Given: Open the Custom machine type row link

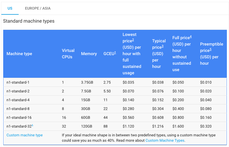Looking at the screenshot, I should (x=24, y=135).
